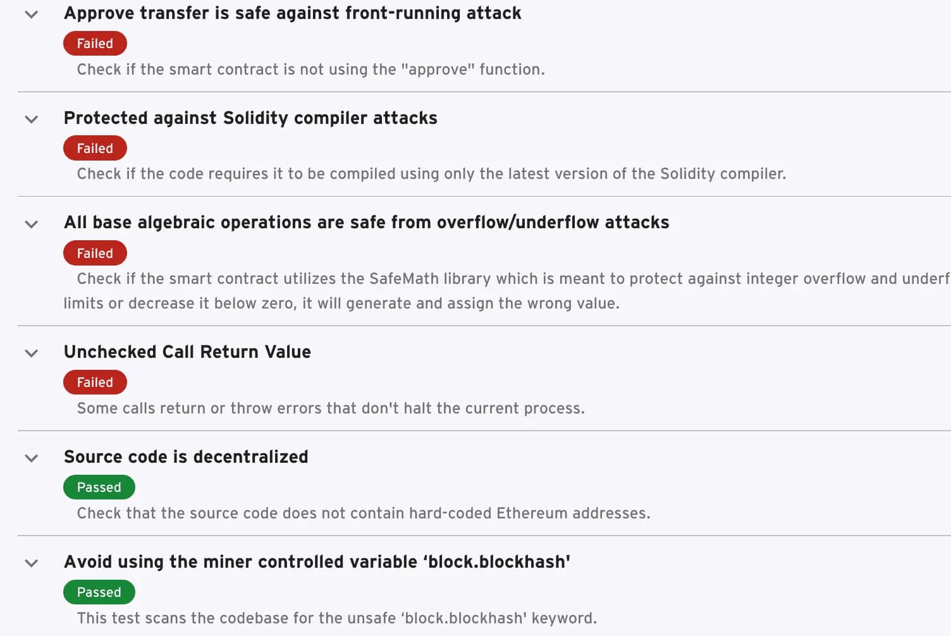Screen dimensions: 951x636
Task: Click the Passed badge under block.blockhash check
Action: (x=99, y=592)
